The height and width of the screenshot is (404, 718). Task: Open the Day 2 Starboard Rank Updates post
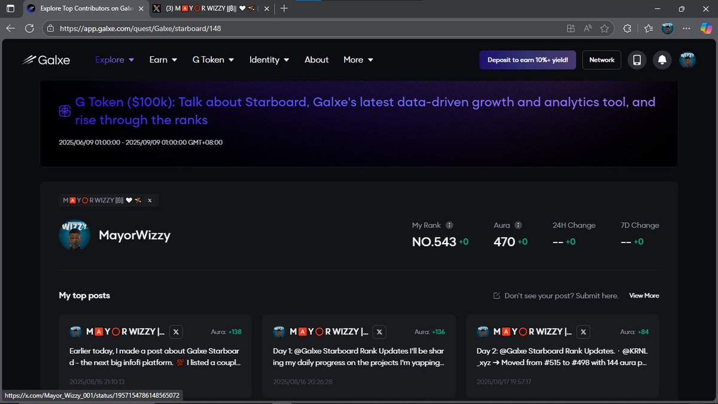click(563, 357)
